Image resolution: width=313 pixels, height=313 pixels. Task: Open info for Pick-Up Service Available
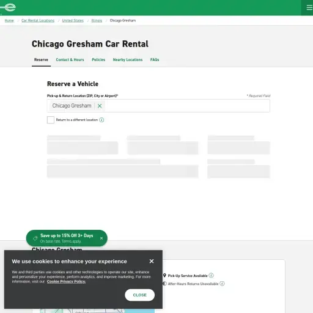coord(212,276)
